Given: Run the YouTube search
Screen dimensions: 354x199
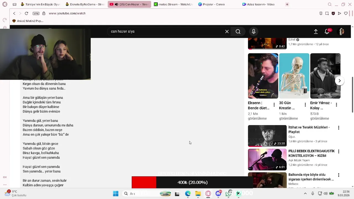Looking at the screenshot, I should point(238,32).
